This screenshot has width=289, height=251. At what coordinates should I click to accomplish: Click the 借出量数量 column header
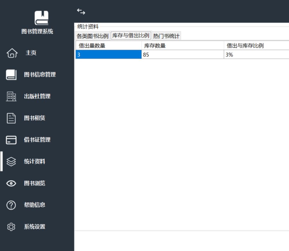[x=109, y=46]
